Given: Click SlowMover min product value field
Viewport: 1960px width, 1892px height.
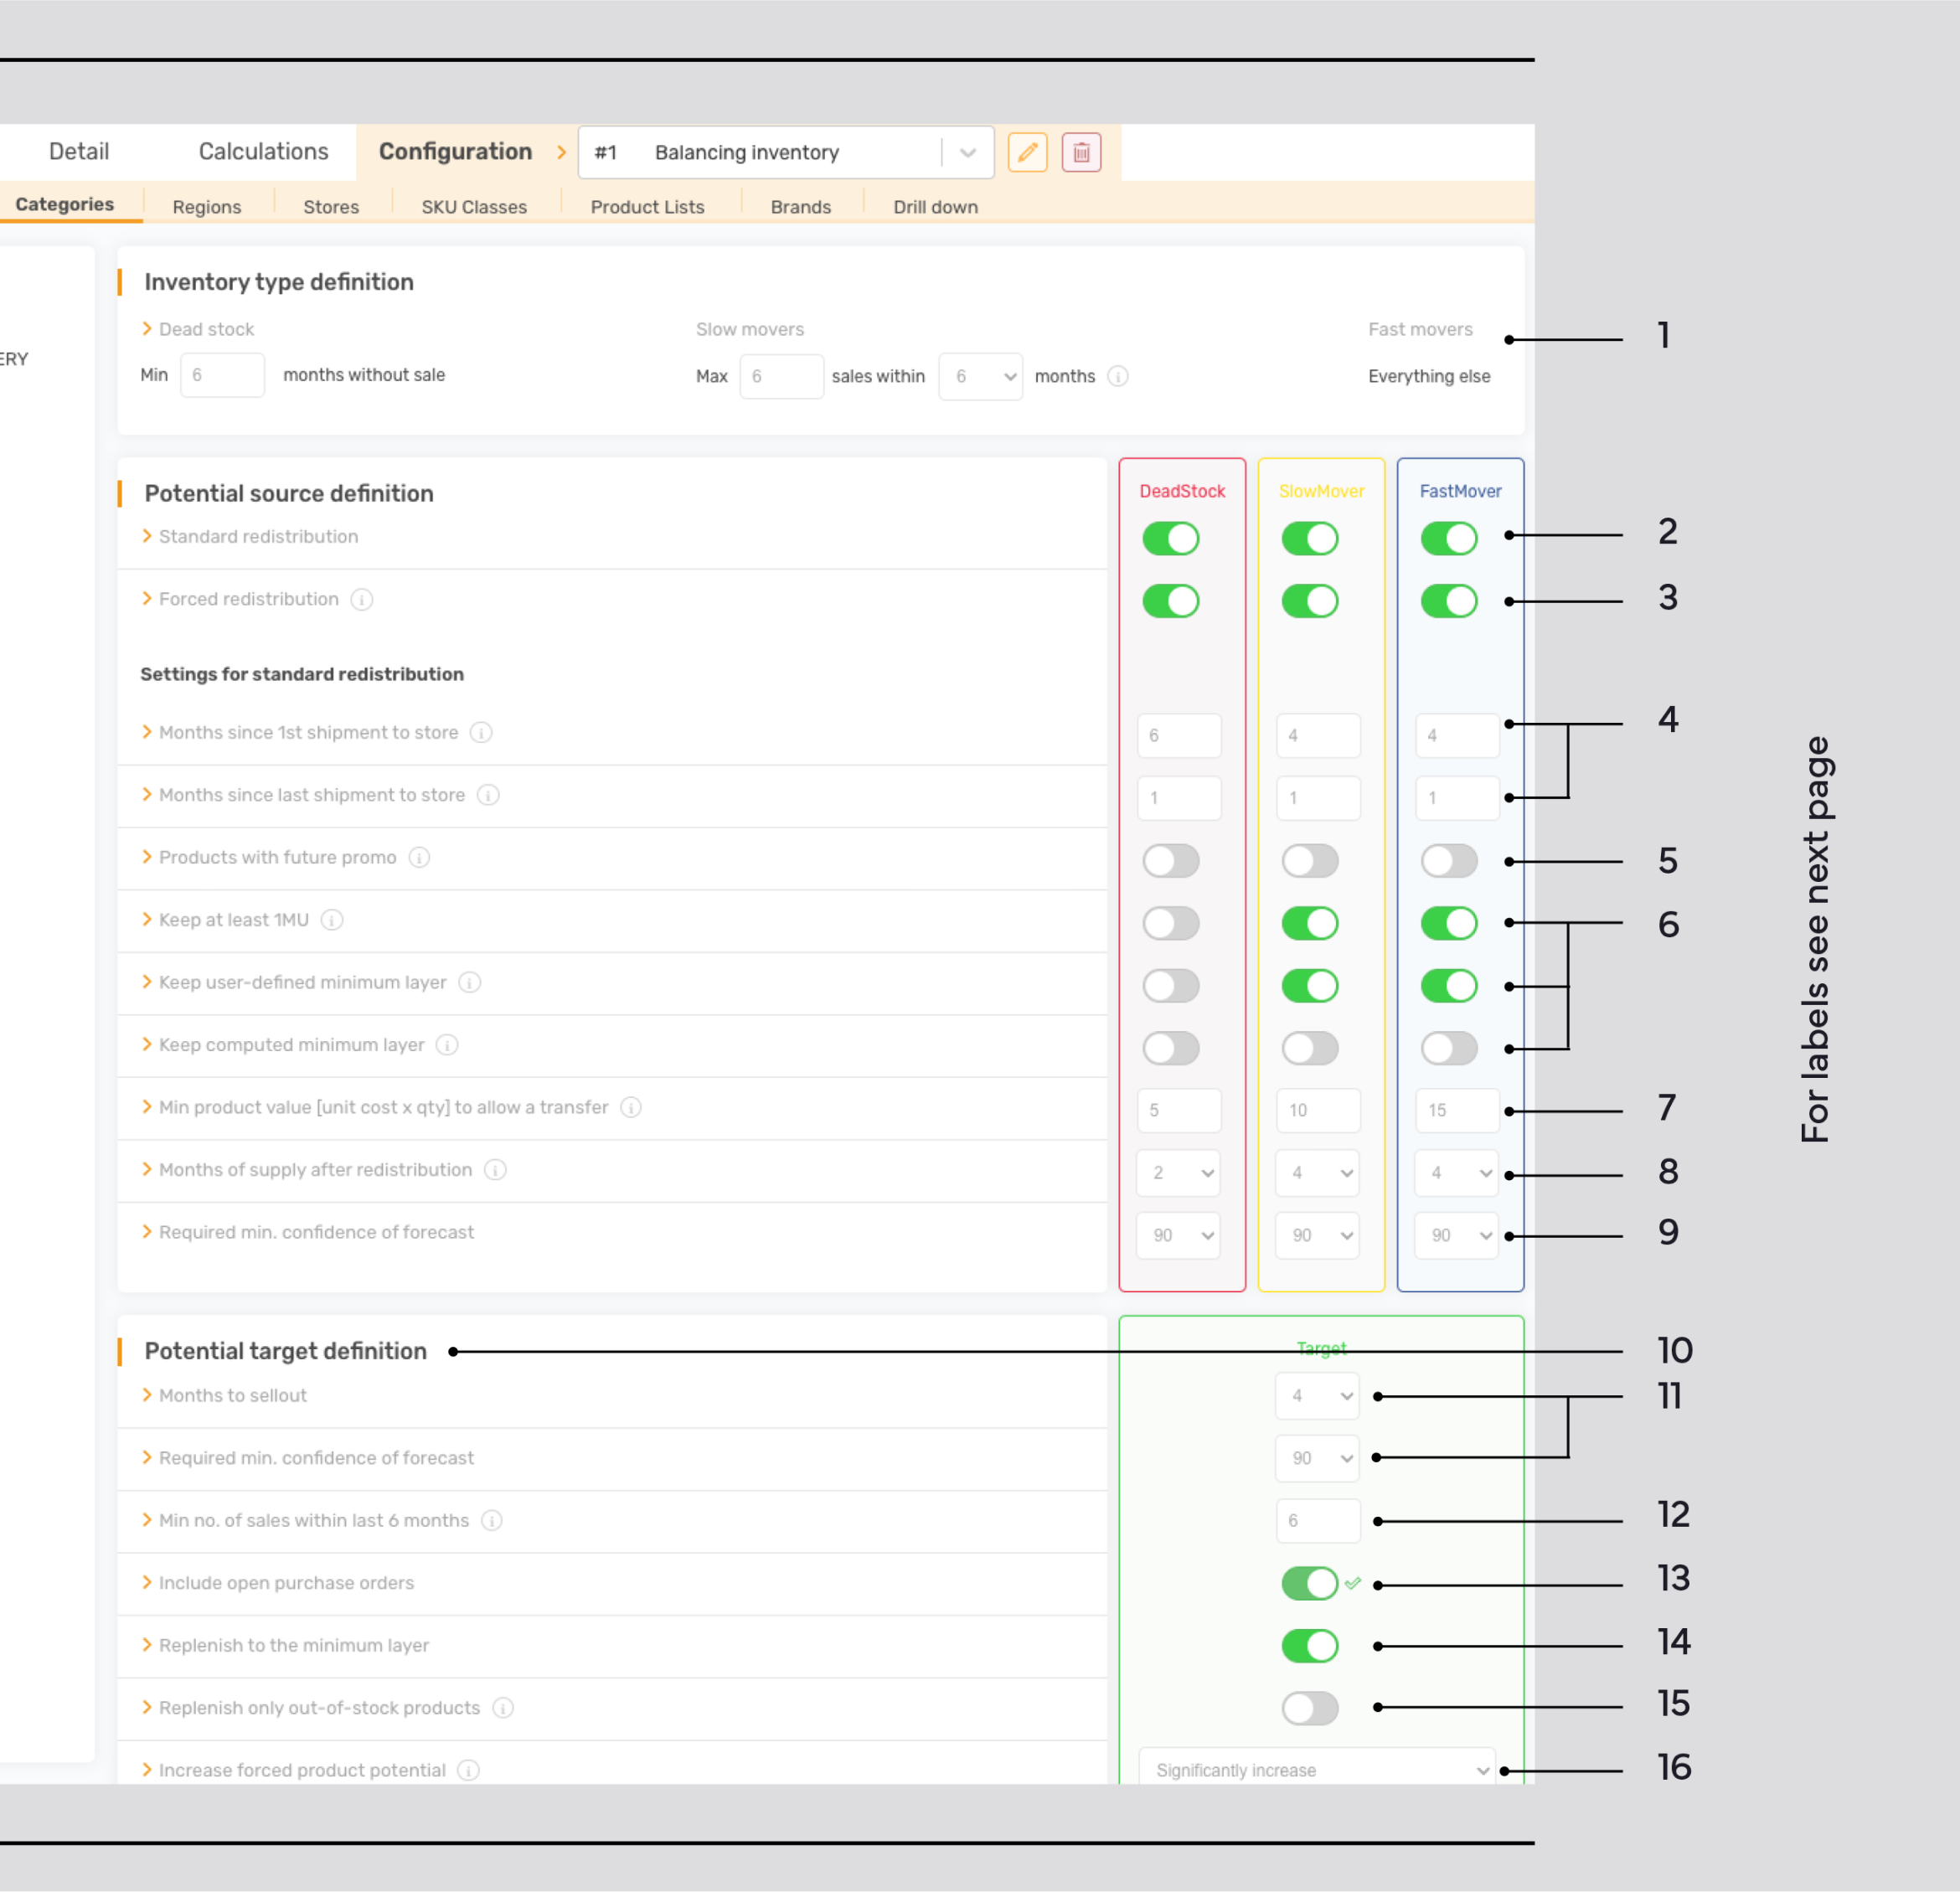Looking at the screenshot, I should point(1318,1111).
